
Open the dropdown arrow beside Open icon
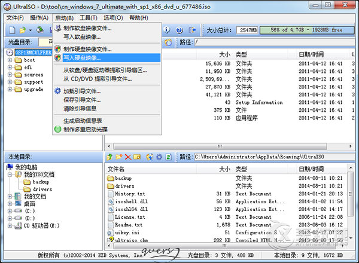coord(31,30)
